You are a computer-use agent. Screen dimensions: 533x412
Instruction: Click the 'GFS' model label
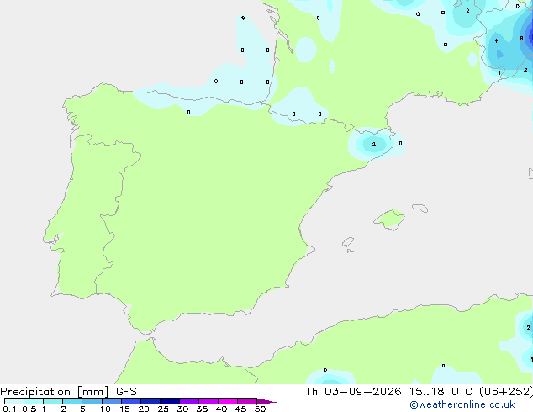click(x=126, y=392)
